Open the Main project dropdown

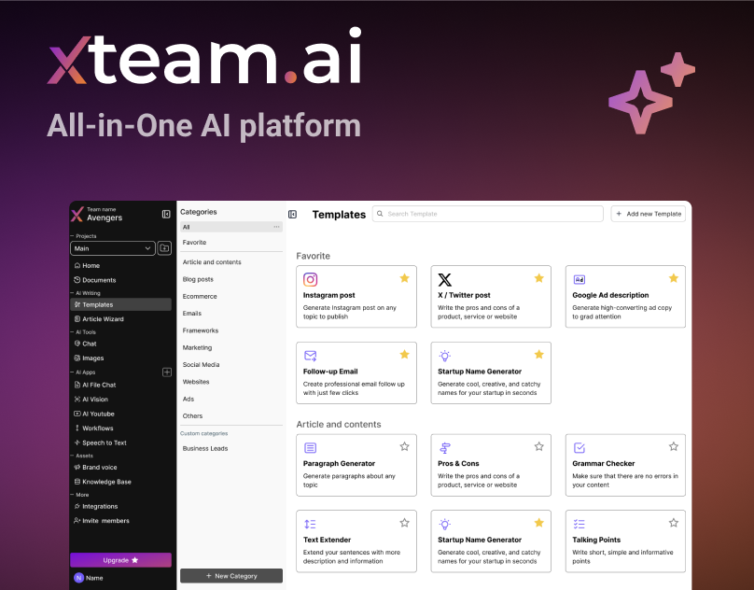coord(113,248)
